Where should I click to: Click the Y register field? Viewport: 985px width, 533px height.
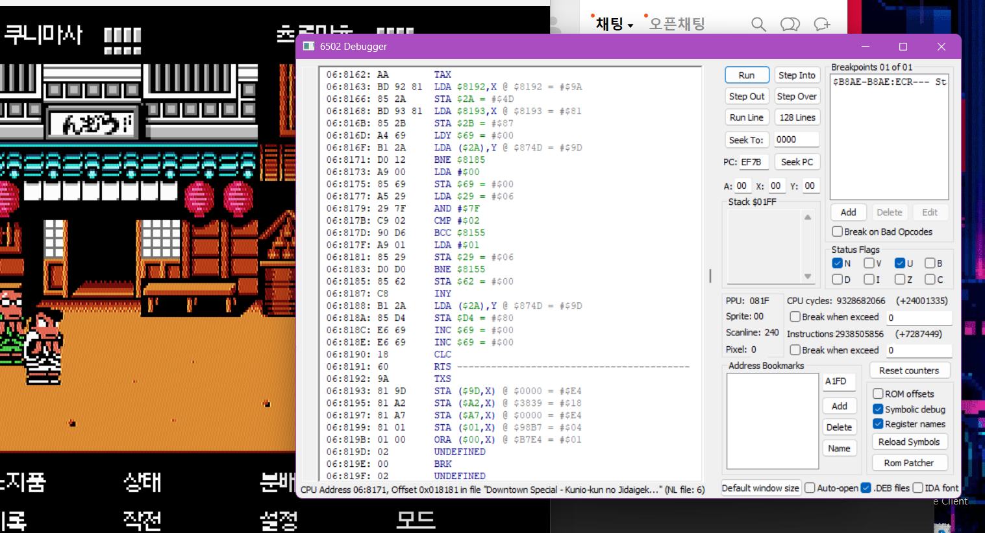tap(811, 185)
